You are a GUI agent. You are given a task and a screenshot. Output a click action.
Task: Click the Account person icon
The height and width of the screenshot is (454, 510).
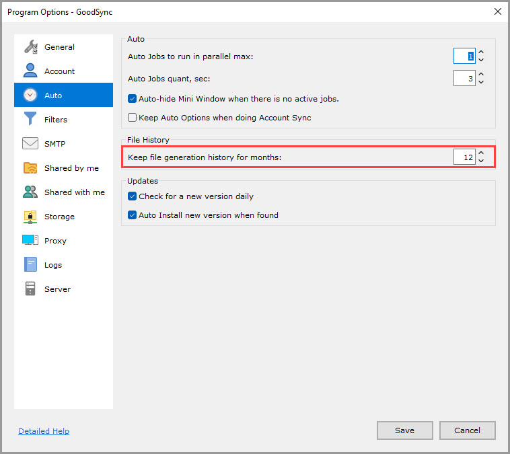(30, 71)
